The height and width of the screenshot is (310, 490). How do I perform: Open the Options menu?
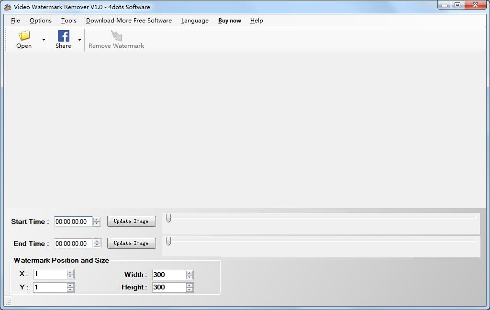pos(41,21)
